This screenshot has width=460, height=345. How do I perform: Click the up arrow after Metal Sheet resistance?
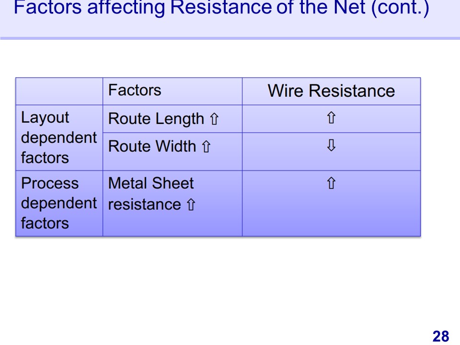191,205
